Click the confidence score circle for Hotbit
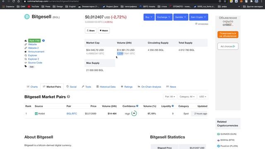 point(134,113)
